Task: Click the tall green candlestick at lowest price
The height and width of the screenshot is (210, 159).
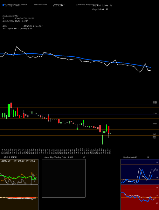Action: [102, 140]
